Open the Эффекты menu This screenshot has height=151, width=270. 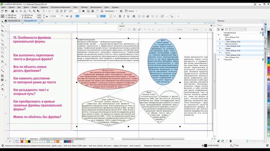click(44, 8)
